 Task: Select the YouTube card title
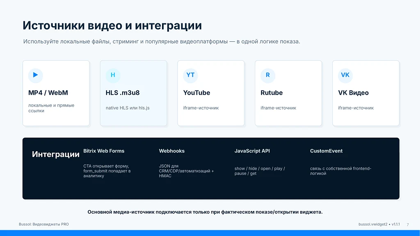pos(196,93)
